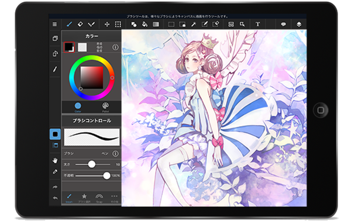Click the Undo arrow
351x221 pixels.
pos(55,198)
